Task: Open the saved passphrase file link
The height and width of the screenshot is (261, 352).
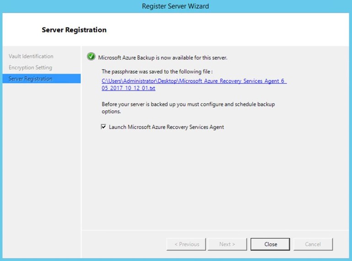Action: tap(194, 84)
